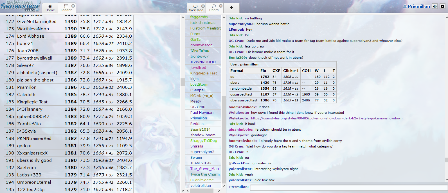Click the user list horizontal scroll right arrow

pos(219,190)
